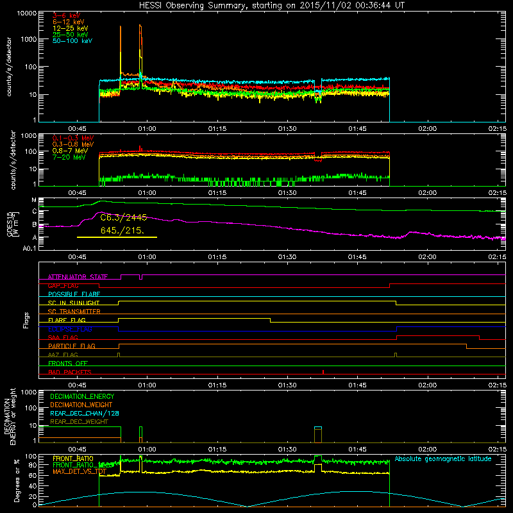Click the 'A0.1' GOES class tick label
Viewport: 513px width, 513px height.
click(29, 248)
